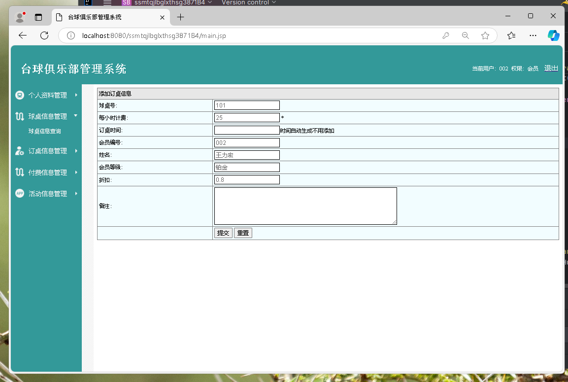Click the saved password key icon
The height and width of the screenshot is (382, 568).
pyautogui.click(x=446, y=35)
